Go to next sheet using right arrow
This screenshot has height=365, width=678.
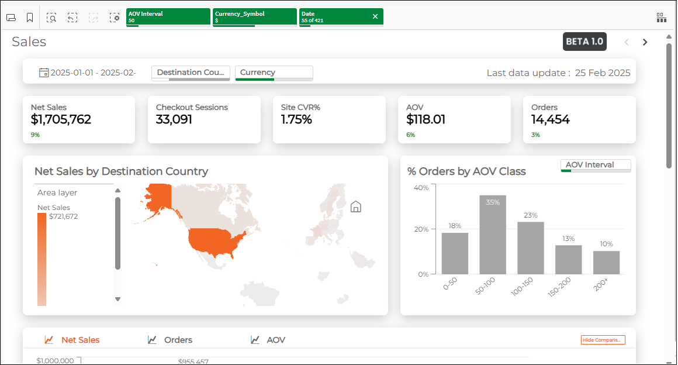coord(645,42)
